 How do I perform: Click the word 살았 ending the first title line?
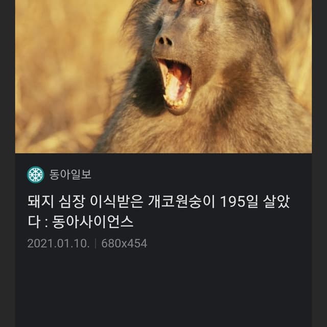[x=276, y=202]
